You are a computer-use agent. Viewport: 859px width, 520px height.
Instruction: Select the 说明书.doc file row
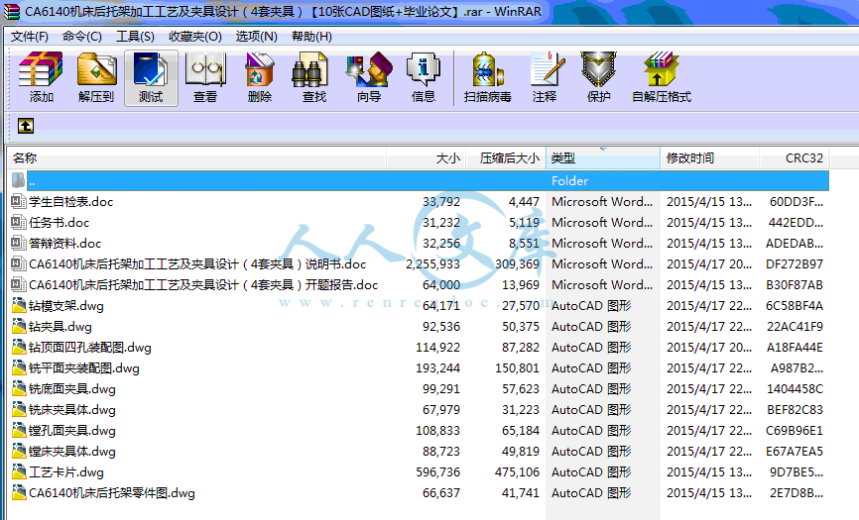click(197, 264)
